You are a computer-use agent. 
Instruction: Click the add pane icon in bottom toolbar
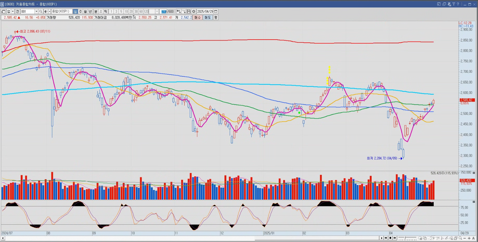tap(420, 238)
